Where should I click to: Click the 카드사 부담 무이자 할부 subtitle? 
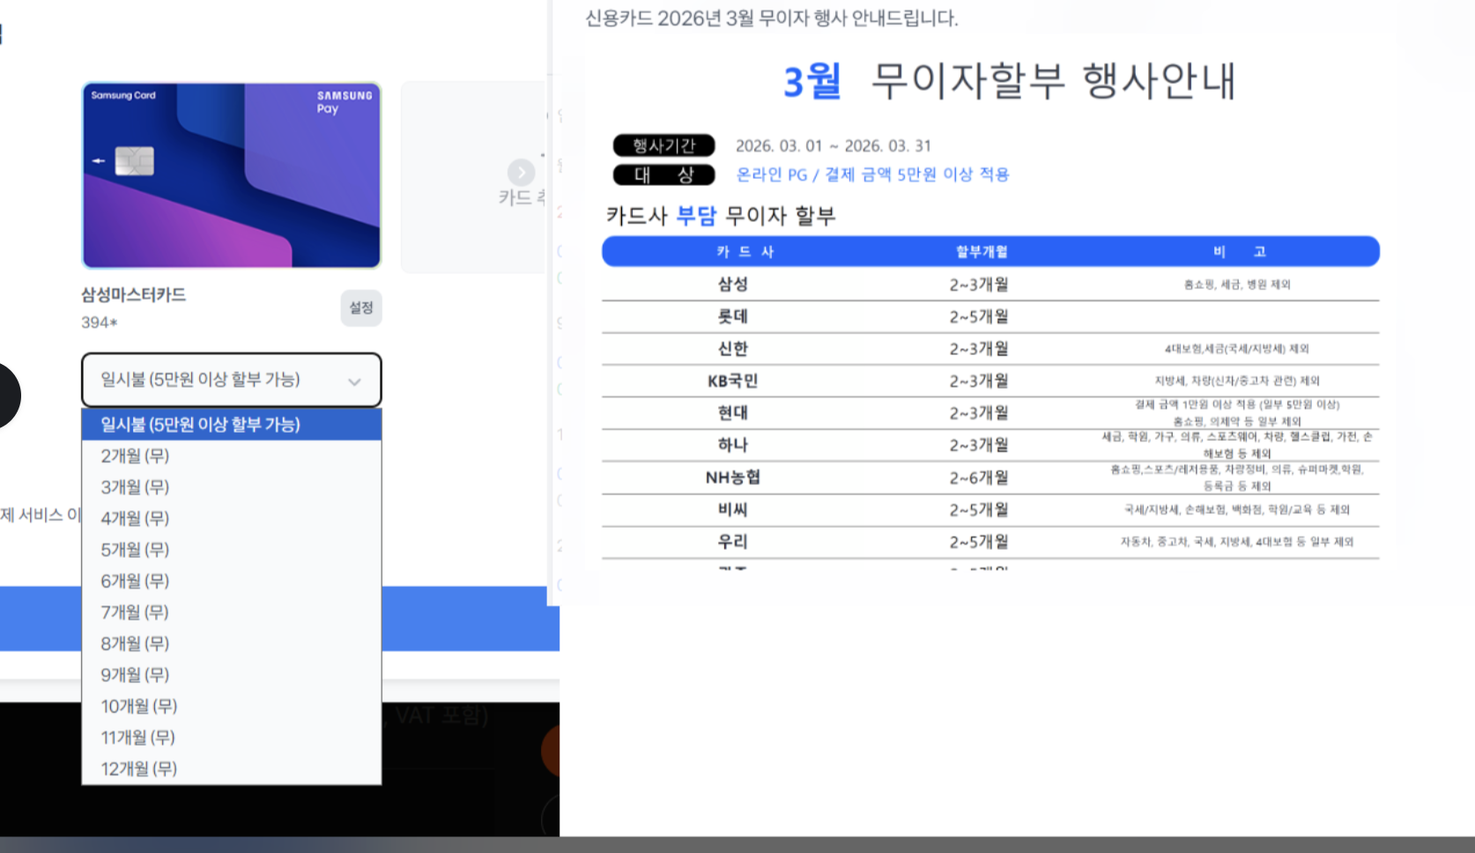tap(721, 216)
